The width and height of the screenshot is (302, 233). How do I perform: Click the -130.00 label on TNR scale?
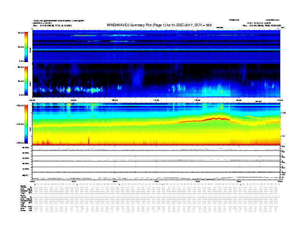[20, 105]
